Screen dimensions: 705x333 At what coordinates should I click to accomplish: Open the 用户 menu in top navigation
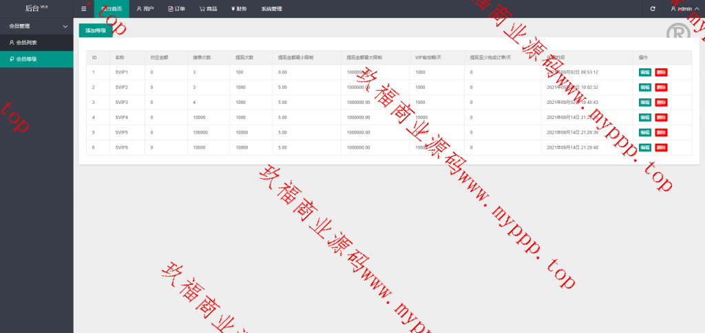click(x=145, y=9)
